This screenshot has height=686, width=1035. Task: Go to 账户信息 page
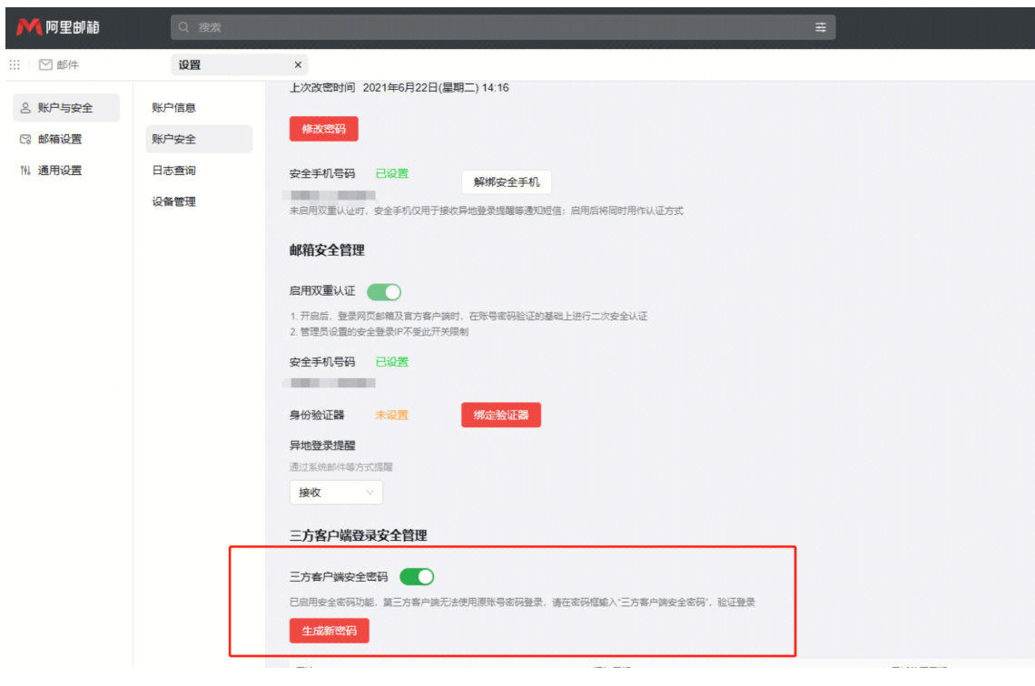pos(200,107)
